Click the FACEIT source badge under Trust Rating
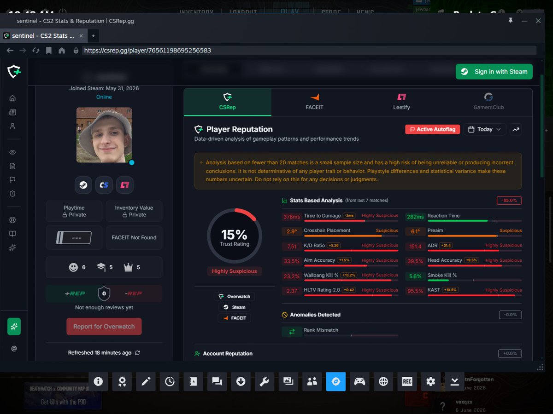Image resolution: width=553 pixels, height=414 pixels. [234, 318]
